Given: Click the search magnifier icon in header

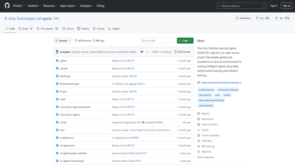Looking at the screenshot, I should (219, 6).
